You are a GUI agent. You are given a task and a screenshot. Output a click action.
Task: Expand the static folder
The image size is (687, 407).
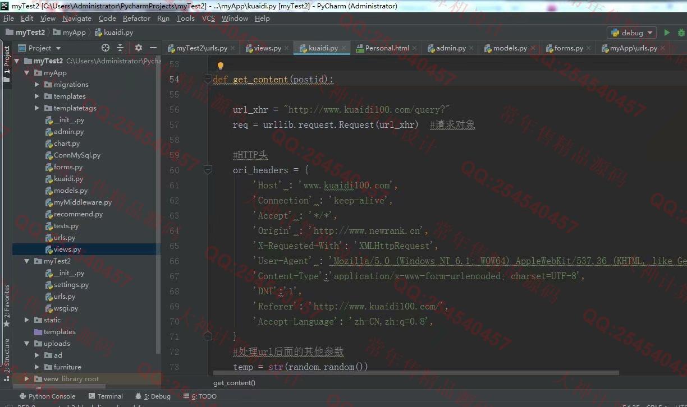[26, 320]
